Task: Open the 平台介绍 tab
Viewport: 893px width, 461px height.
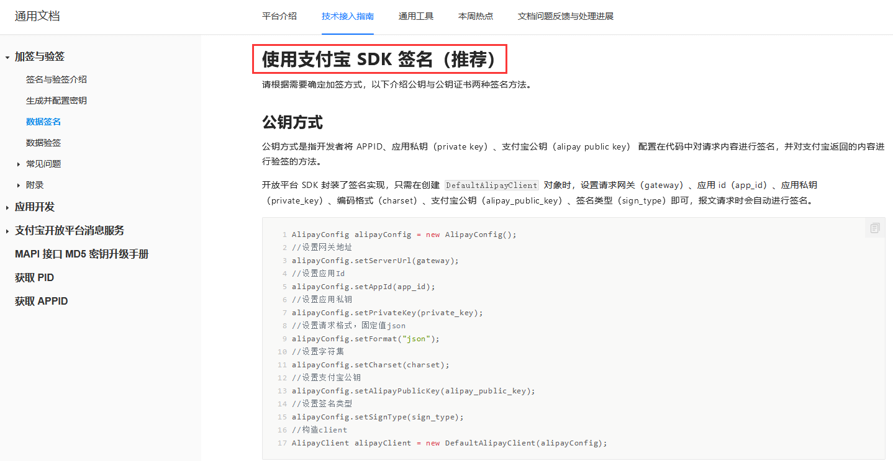Action: (279, 16)
